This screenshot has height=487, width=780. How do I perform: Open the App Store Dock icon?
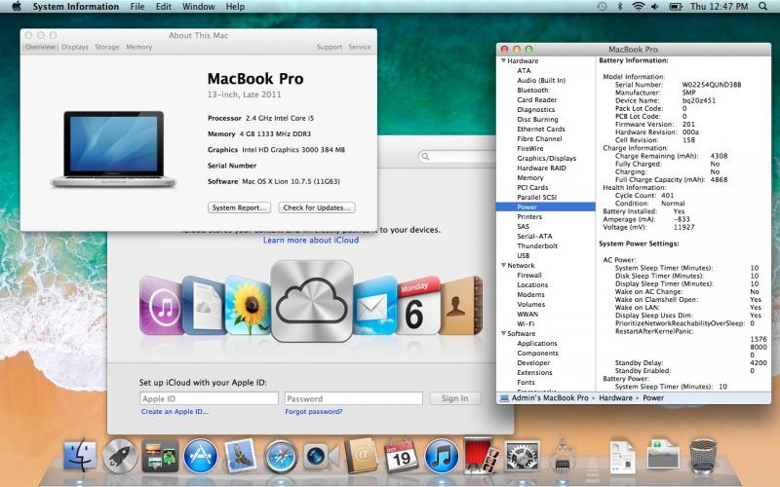pyautogui.click(x=201, y=456)
